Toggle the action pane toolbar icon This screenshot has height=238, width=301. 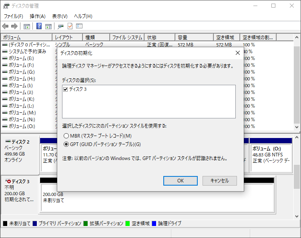click(48, 26)
